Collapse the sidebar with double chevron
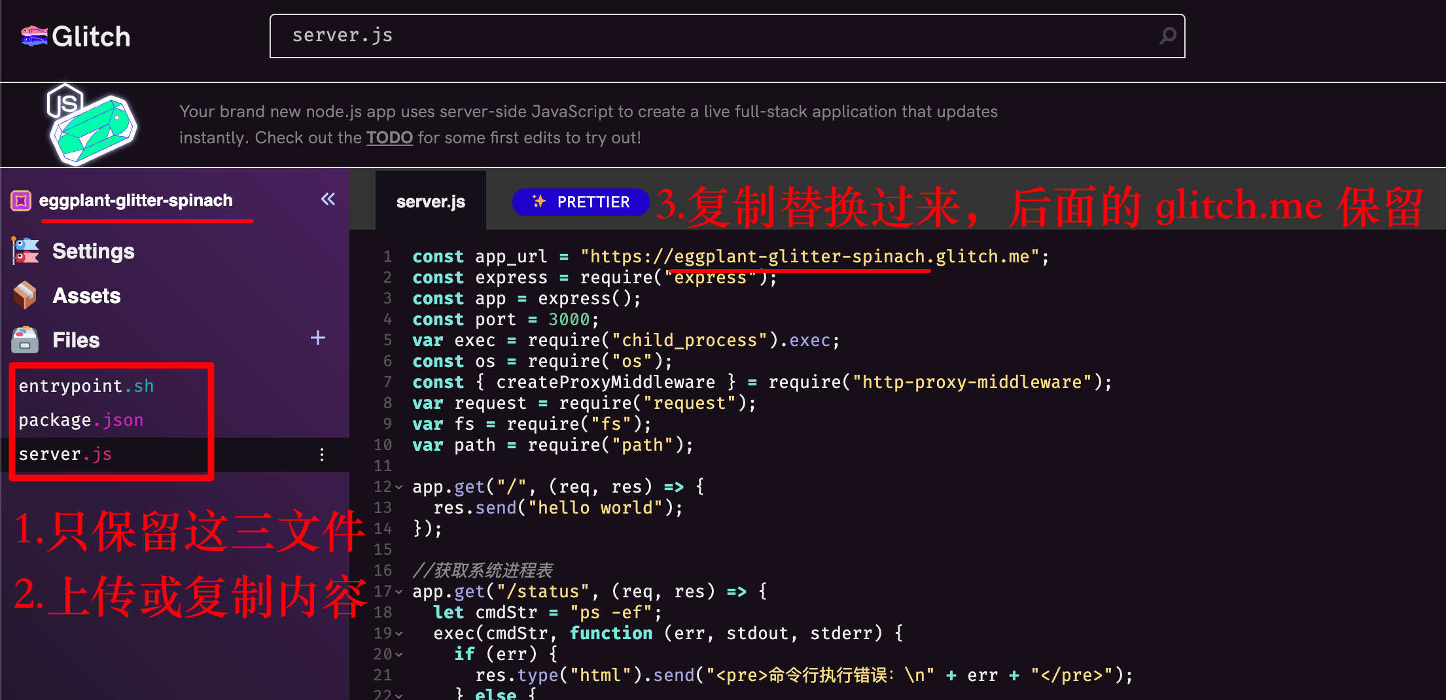Screen dimensions: 1446x700 pos(328,199)
